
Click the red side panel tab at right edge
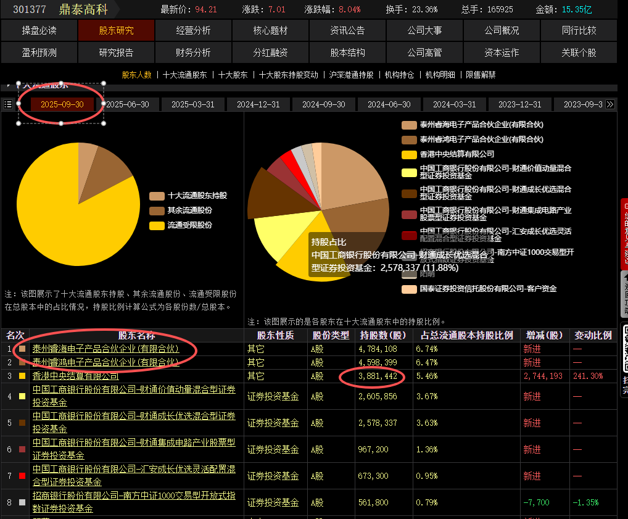(624, 234)
